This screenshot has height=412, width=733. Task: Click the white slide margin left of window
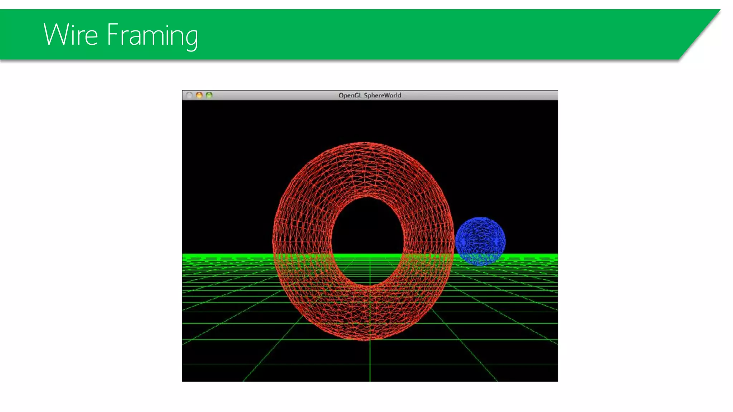[x=89, y=232]
